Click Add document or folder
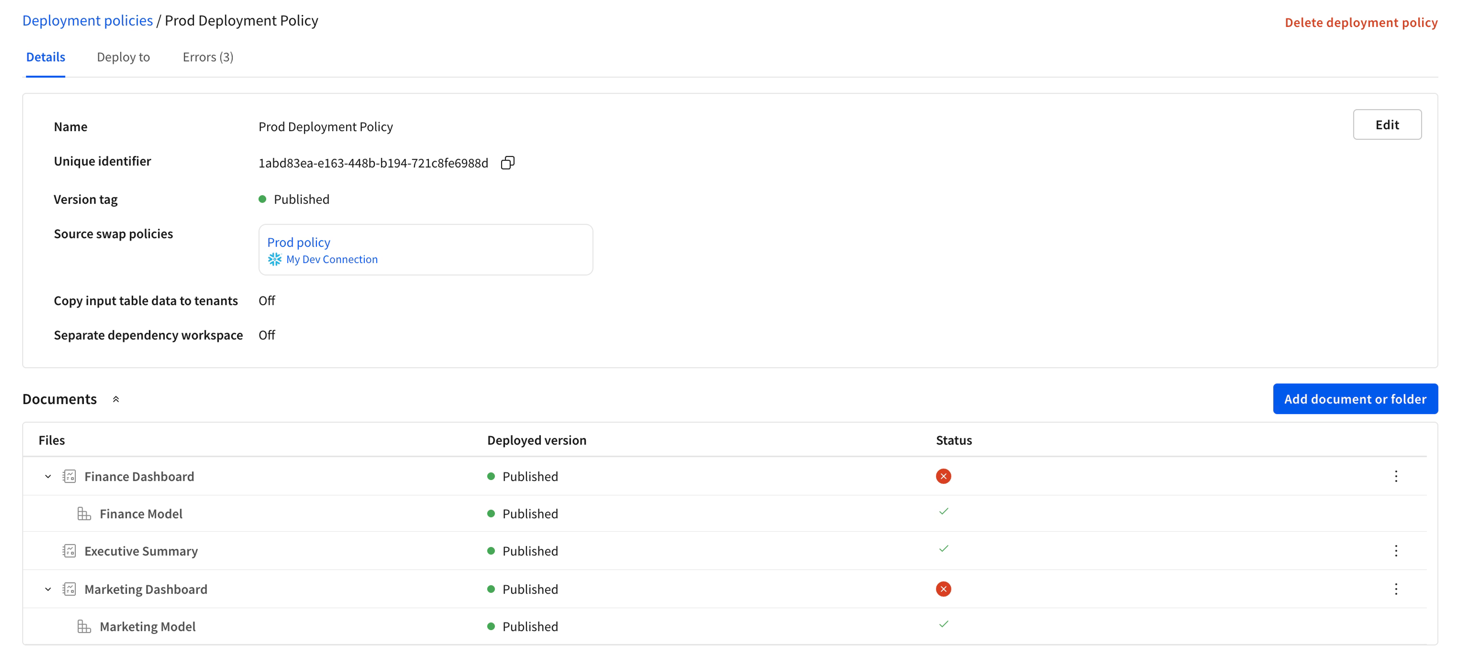1461x672 pixels. (x=1355, y=399)
